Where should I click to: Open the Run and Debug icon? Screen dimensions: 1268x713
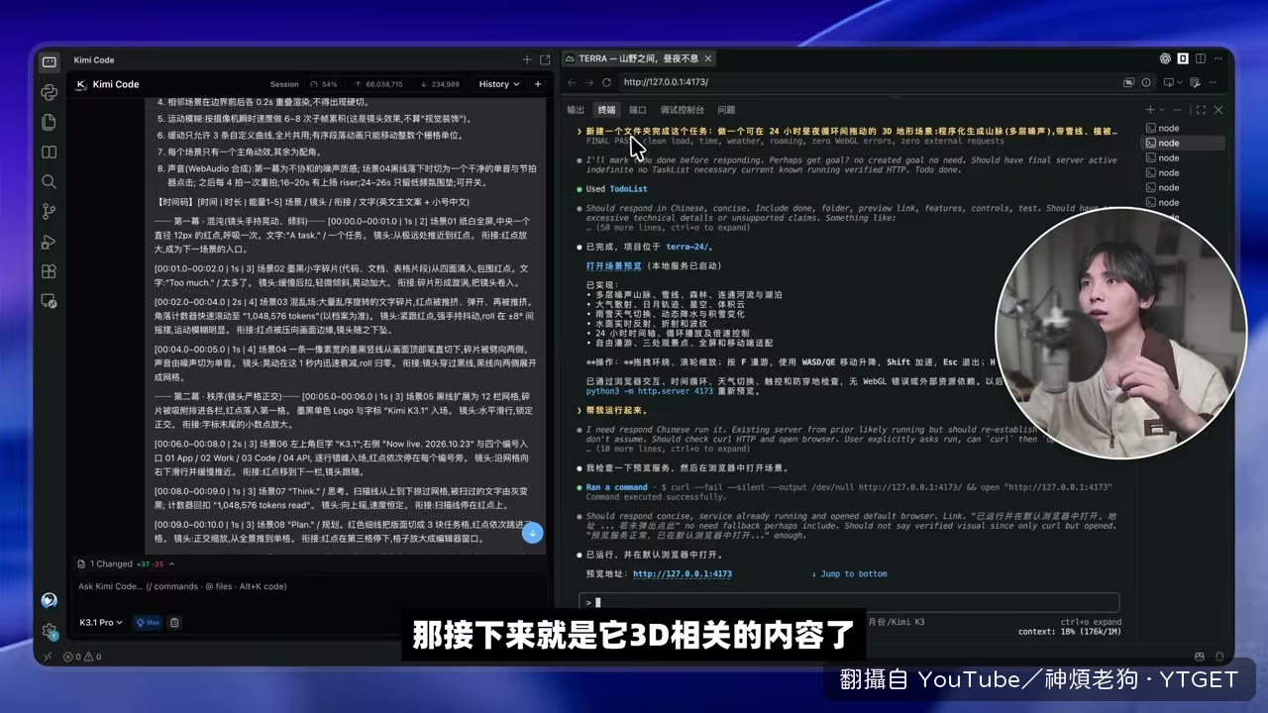(49, 242)
